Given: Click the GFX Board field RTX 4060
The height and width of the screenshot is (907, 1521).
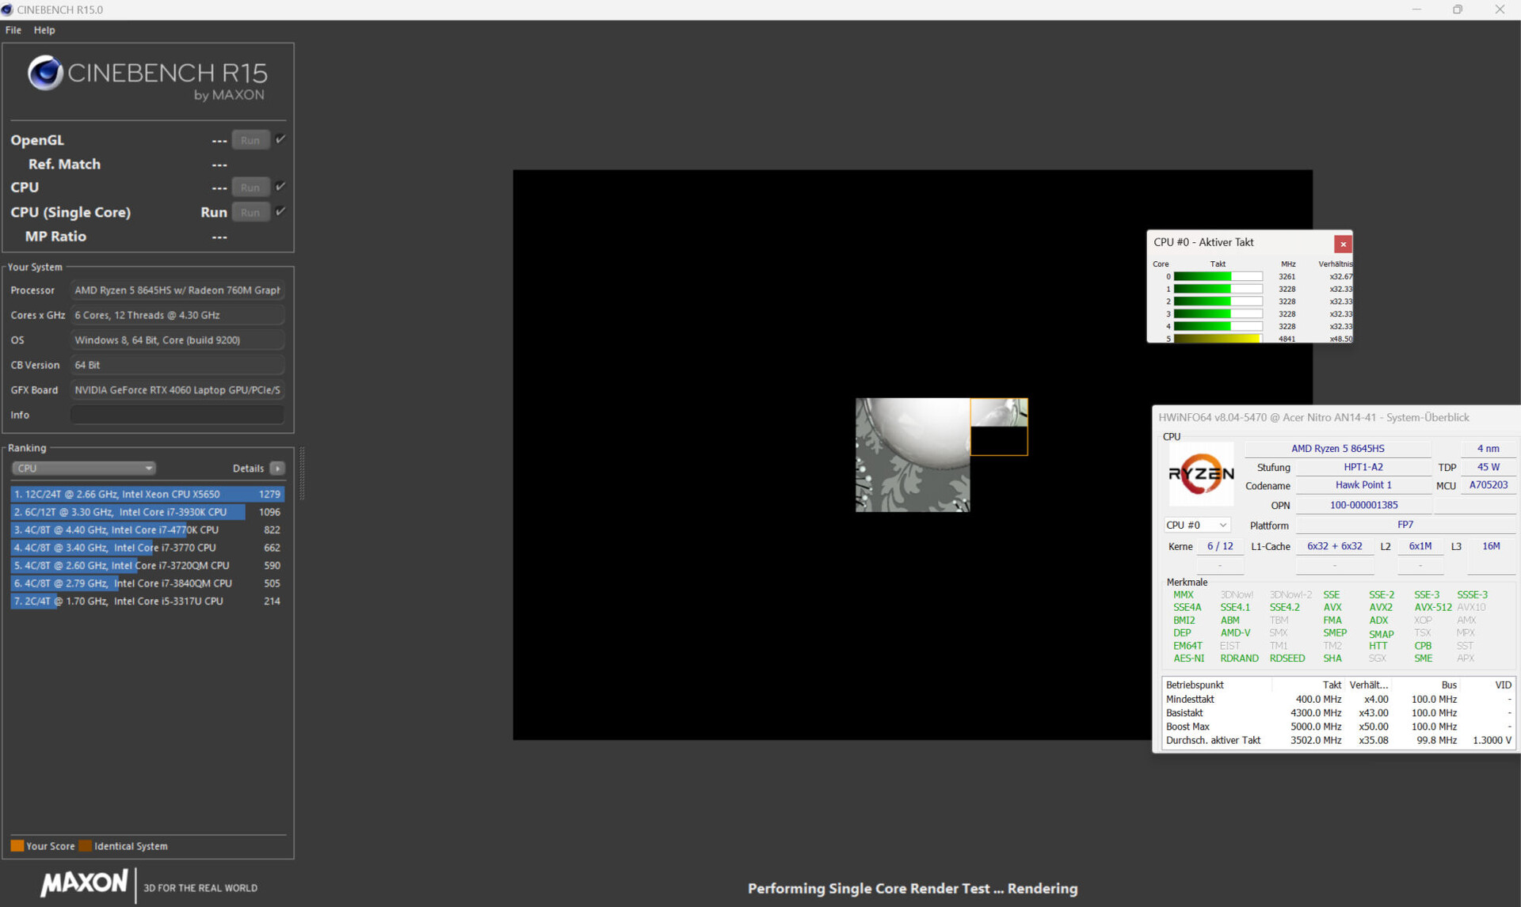Looking at the screenshot, I should 177,390.
